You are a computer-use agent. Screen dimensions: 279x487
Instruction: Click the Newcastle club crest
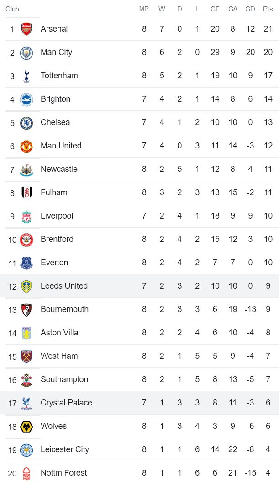26,170
